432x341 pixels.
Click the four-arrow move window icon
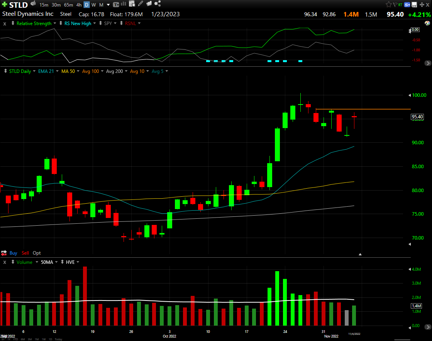(x=422, y=5)
